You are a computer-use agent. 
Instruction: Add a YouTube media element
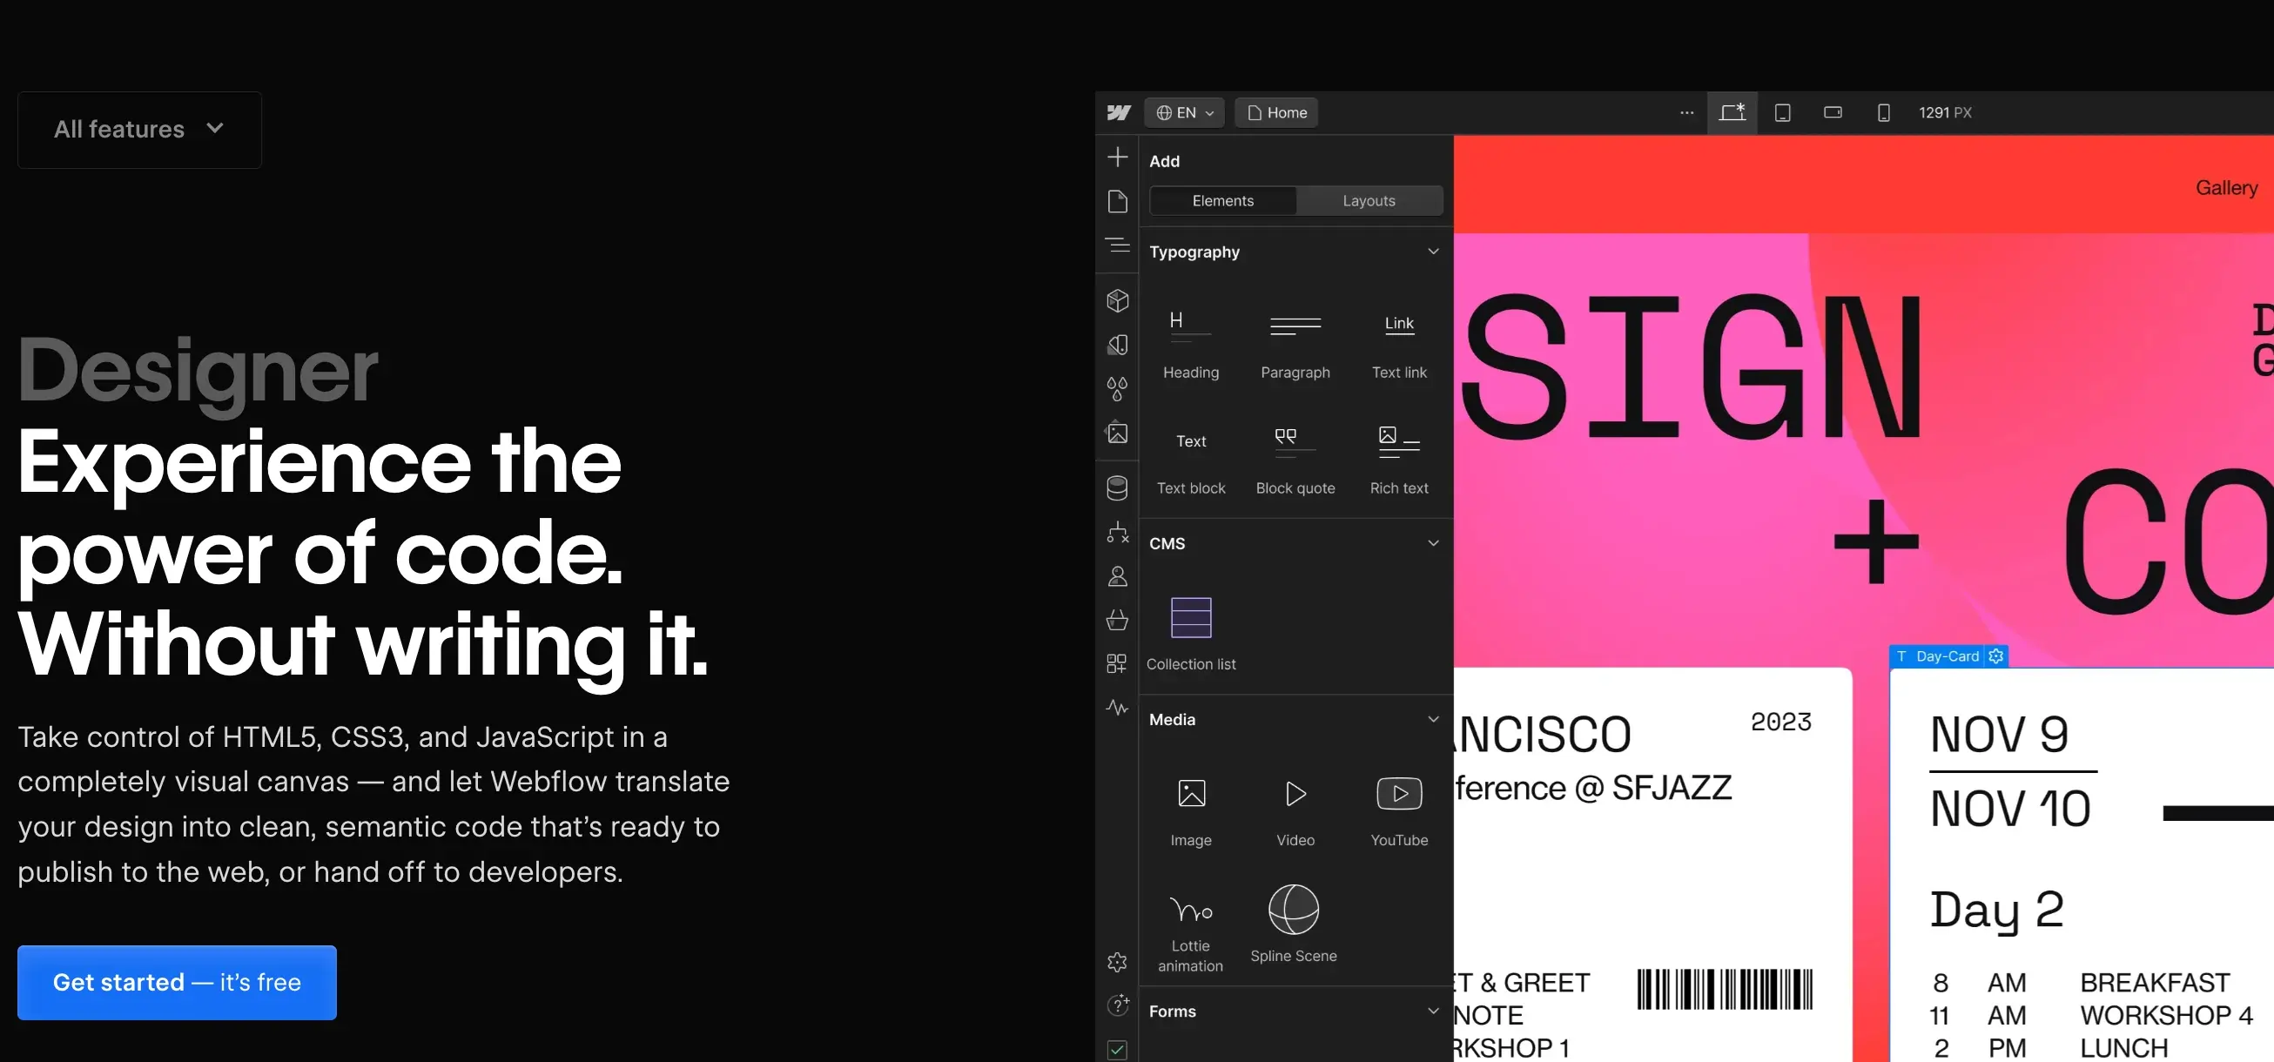click(x=1399, y=811)
